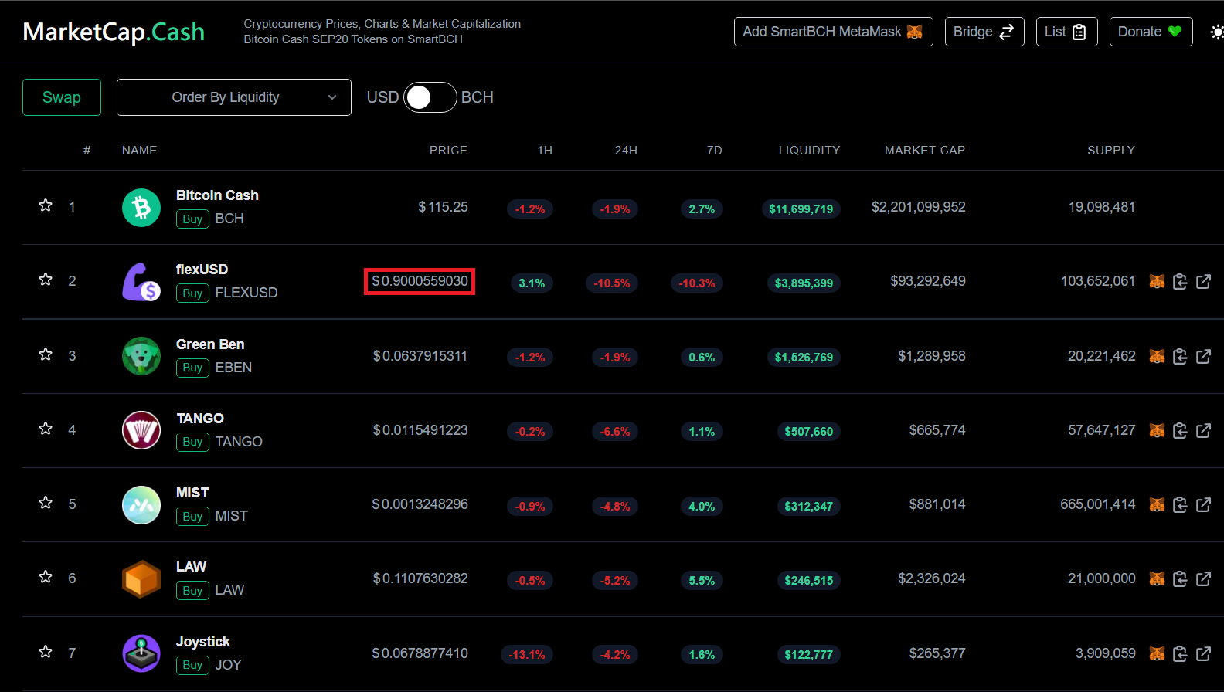Open the Bridge page

(x=984, y=32)
